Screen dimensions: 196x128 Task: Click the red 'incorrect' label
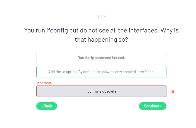click(44, 83)
